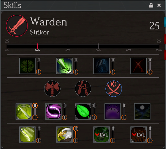Select the green crosshair target skill icon
Screen dimensions: 166x149
[28, 66]
